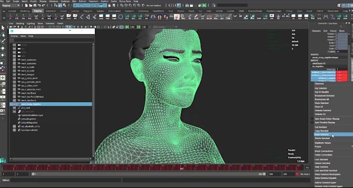
Task: Open the Bonus Tools menu
Action: click(x=125, y=2)
